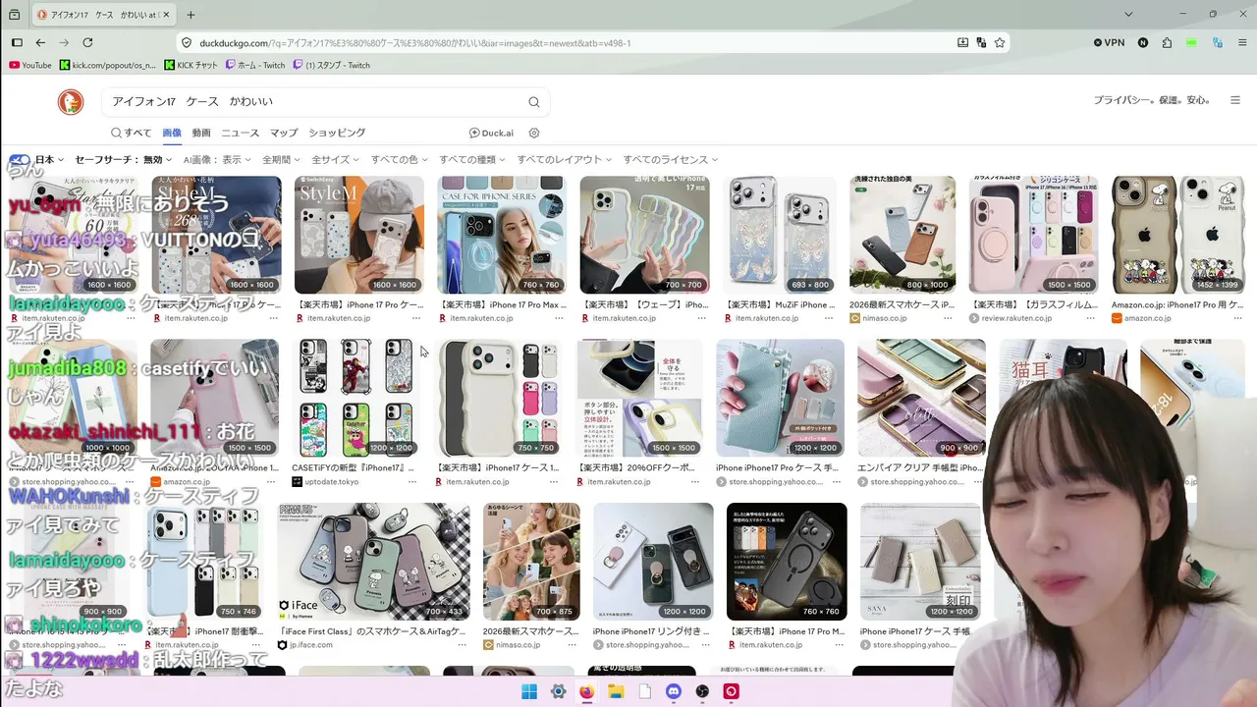
Task: Open the extensions puzzle icon
Action: [x=1167, y=43]
